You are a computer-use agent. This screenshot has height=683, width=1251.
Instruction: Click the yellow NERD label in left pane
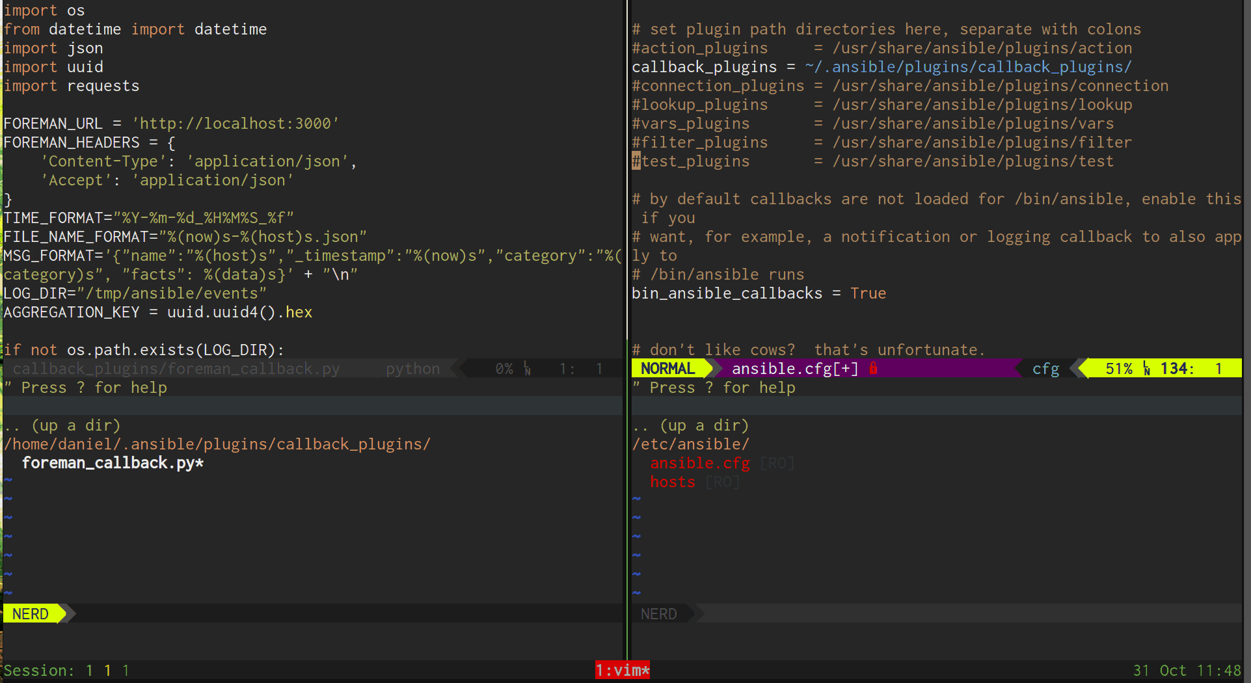point(31,614)
